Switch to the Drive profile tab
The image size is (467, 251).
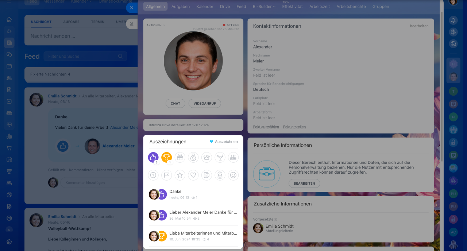tap(225, 7)
